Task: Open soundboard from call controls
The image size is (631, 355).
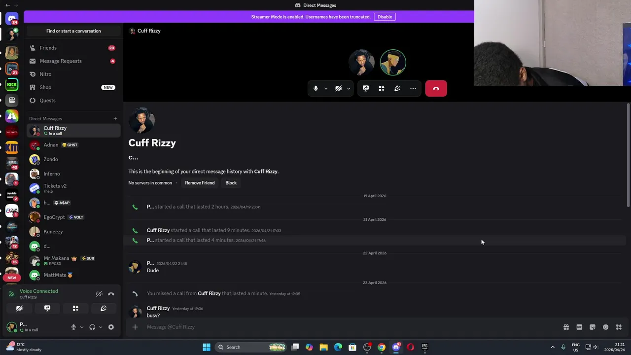Action: click(x=397, y=88)
